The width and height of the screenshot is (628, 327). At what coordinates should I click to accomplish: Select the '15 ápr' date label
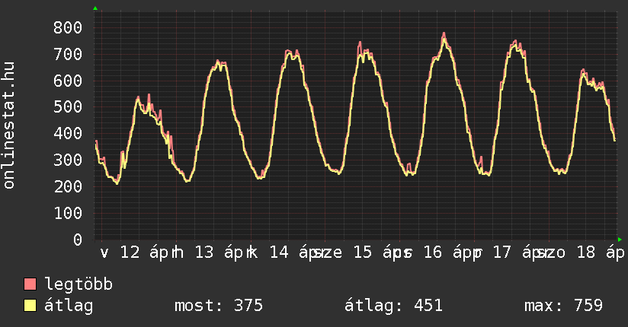tap(372, 252)
